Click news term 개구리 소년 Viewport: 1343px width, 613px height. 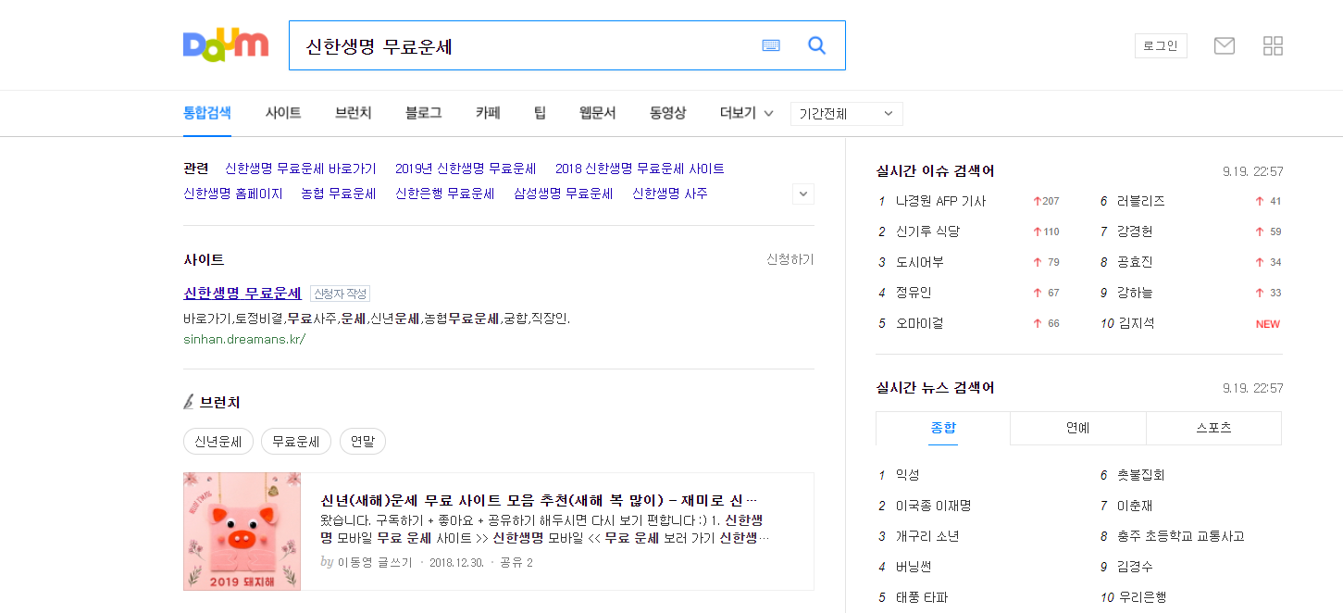tap(927, 536)
